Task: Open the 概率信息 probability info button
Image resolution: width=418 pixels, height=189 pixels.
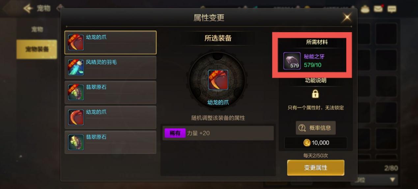Action: [316, 128]
